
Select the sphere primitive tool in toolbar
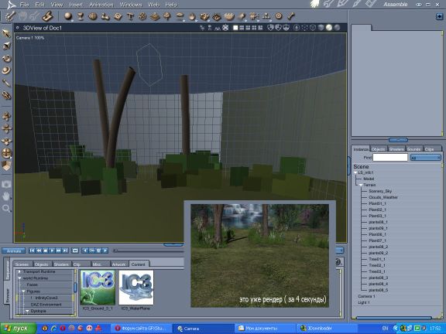click(68, 16)
